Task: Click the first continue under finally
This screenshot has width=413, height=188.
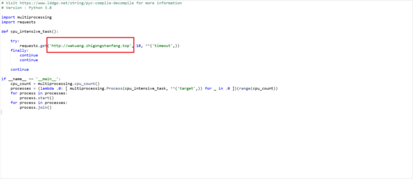Action: (x=29, y=55)
